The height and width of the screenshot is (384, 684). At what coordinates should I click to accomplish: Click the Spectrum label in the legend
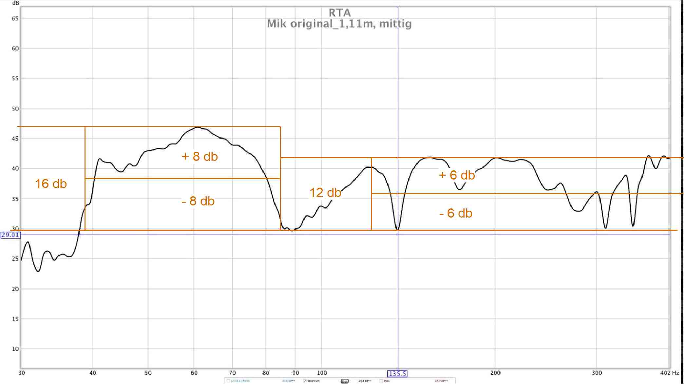[x=313, y=381]
